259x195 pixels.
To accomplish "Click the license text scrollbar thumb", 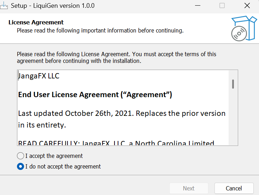I will coord(233,84).
